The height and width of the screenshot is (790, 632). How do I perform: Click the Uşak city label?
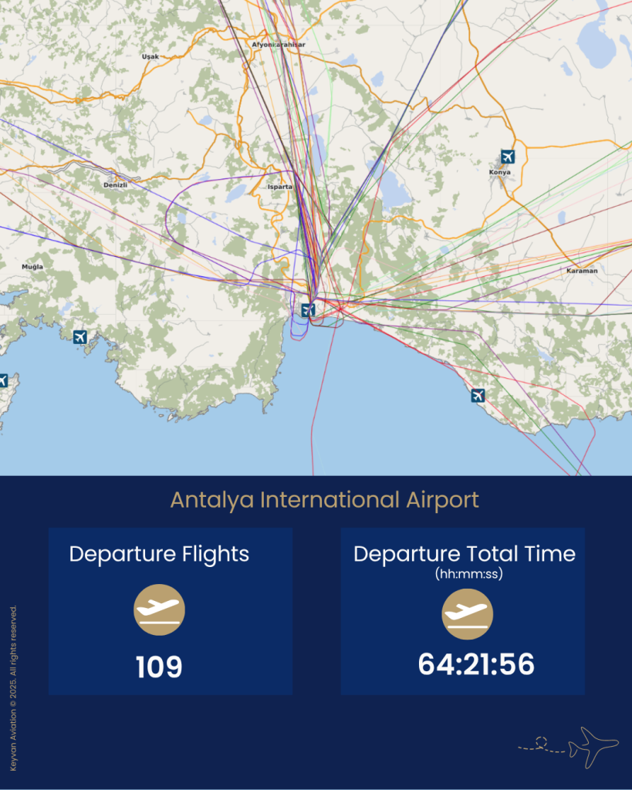click(150, 56)
